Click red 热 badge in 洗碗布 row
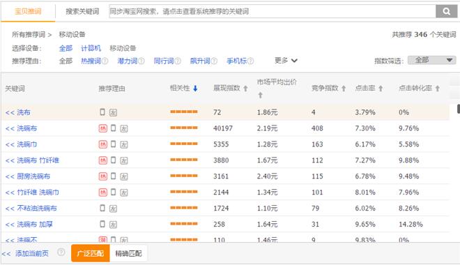This screenshot has width=460, height=265. tap(102, 128)
